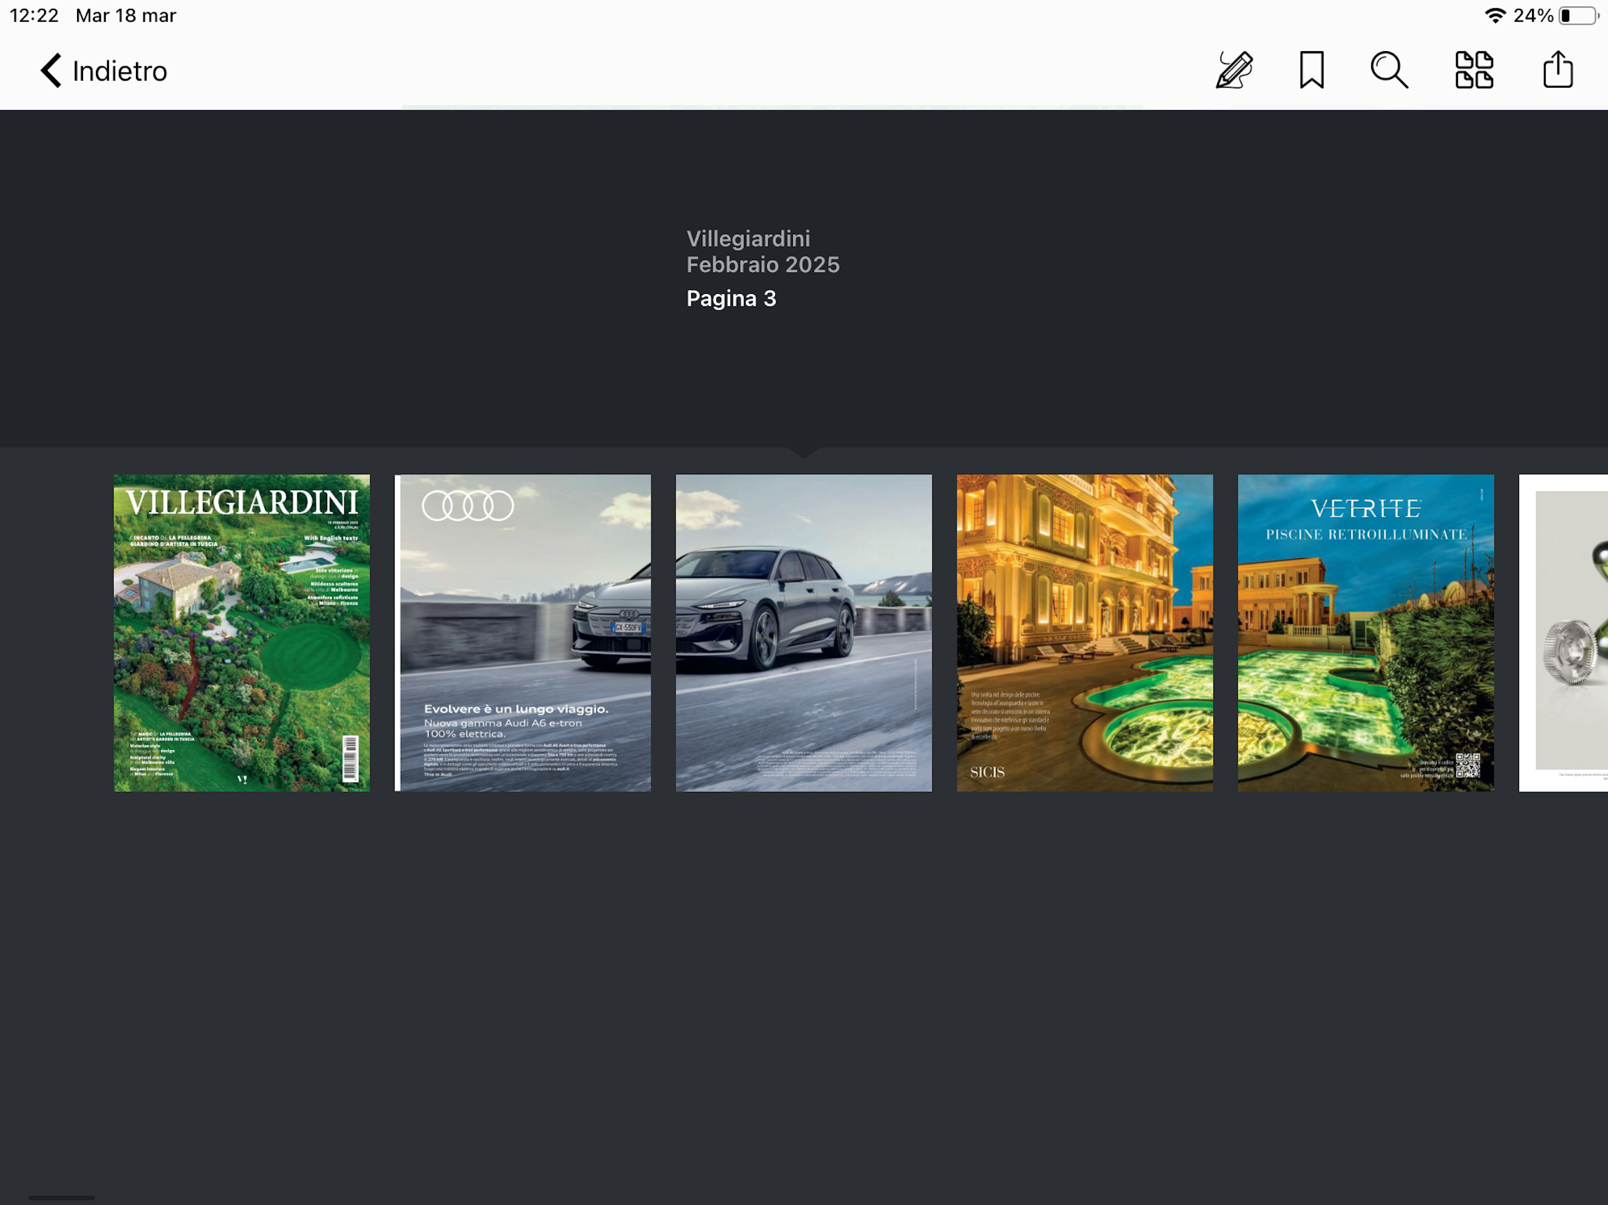Open the partially visible gears page thumbnail

(x=1563, y=633)
